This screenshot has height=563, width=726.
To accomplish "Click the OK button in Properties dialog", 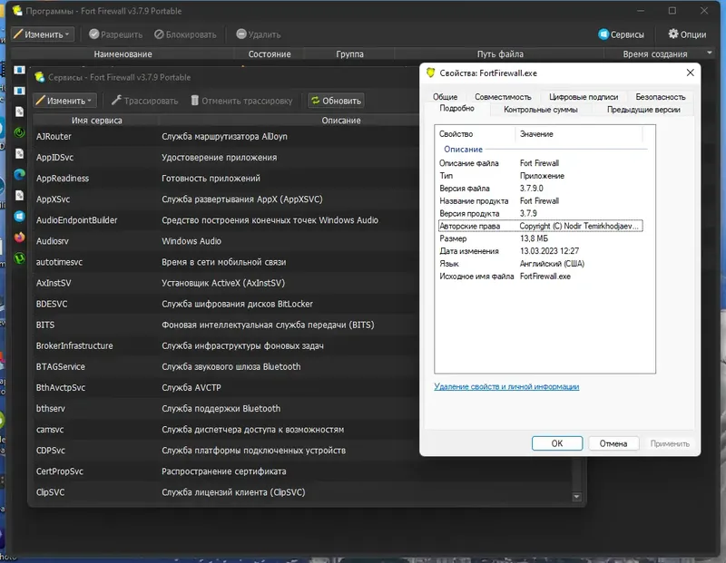I will (x=557, y=443).
